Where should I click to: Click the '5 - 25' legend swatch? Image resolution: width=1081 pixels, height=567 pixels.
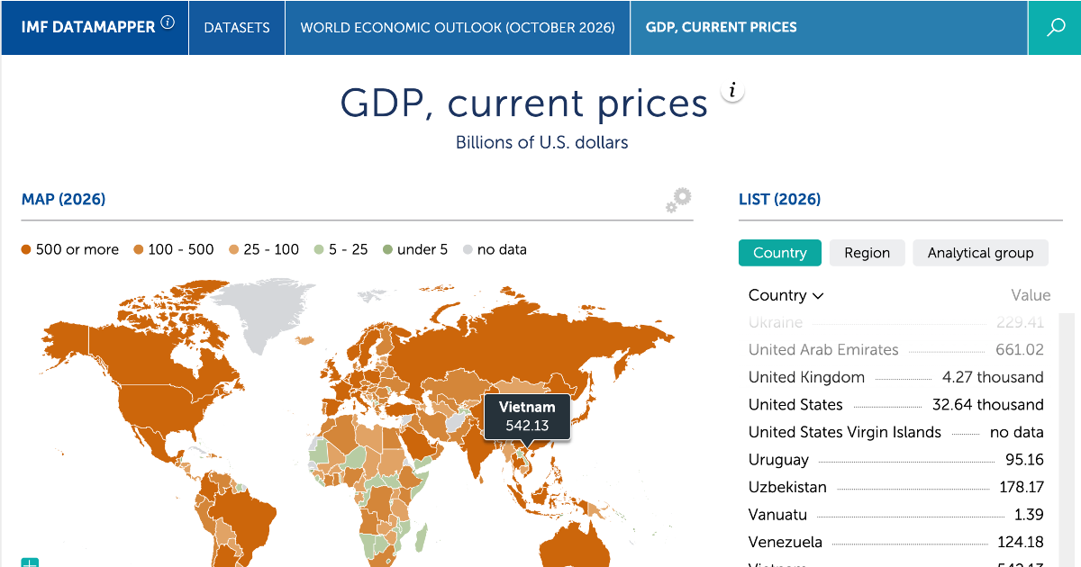click(x=318, y=249)
